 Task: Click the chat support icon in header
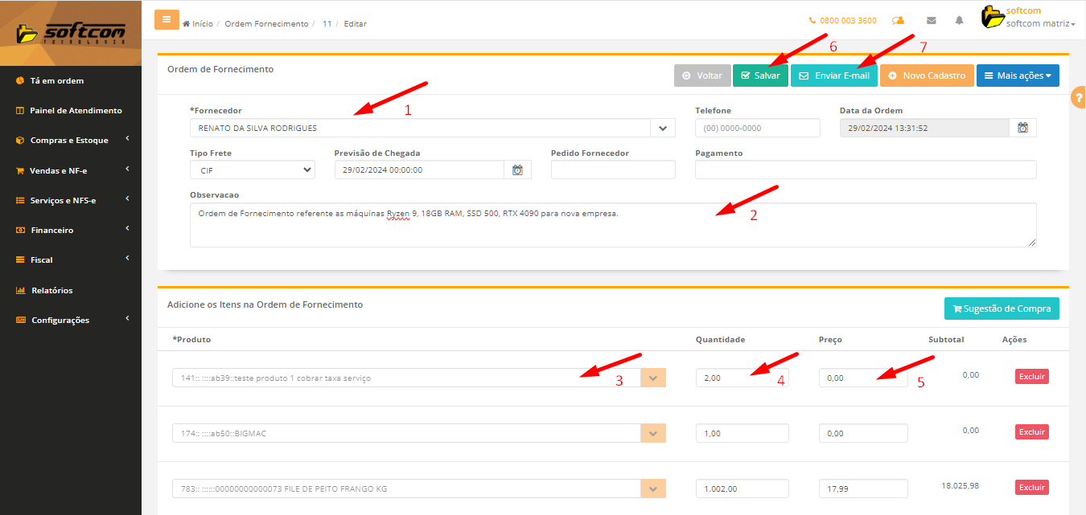[899, 21]
